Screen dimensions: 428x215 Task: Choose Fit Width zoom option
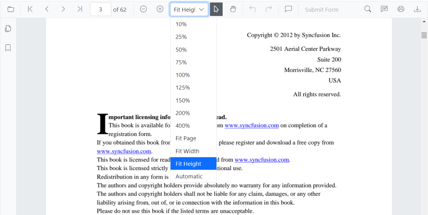tap(193, 151)
